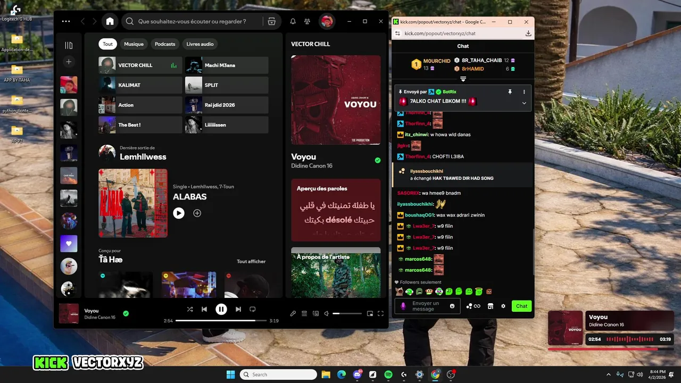Open Liked Songs heart playlist
Viewport: 681px width, 383px height.
69,244
